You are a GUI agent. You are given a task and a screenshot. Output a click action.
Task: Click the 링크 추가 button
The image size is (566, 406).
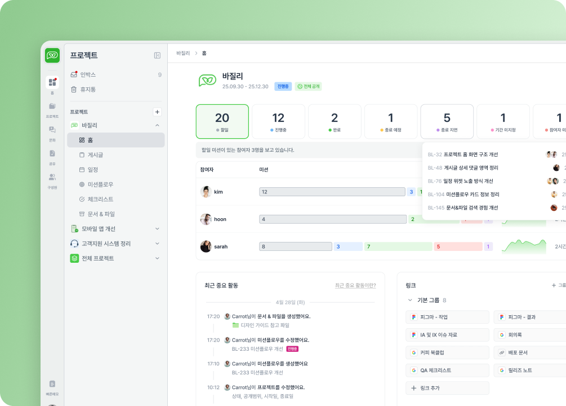[447, 388]
